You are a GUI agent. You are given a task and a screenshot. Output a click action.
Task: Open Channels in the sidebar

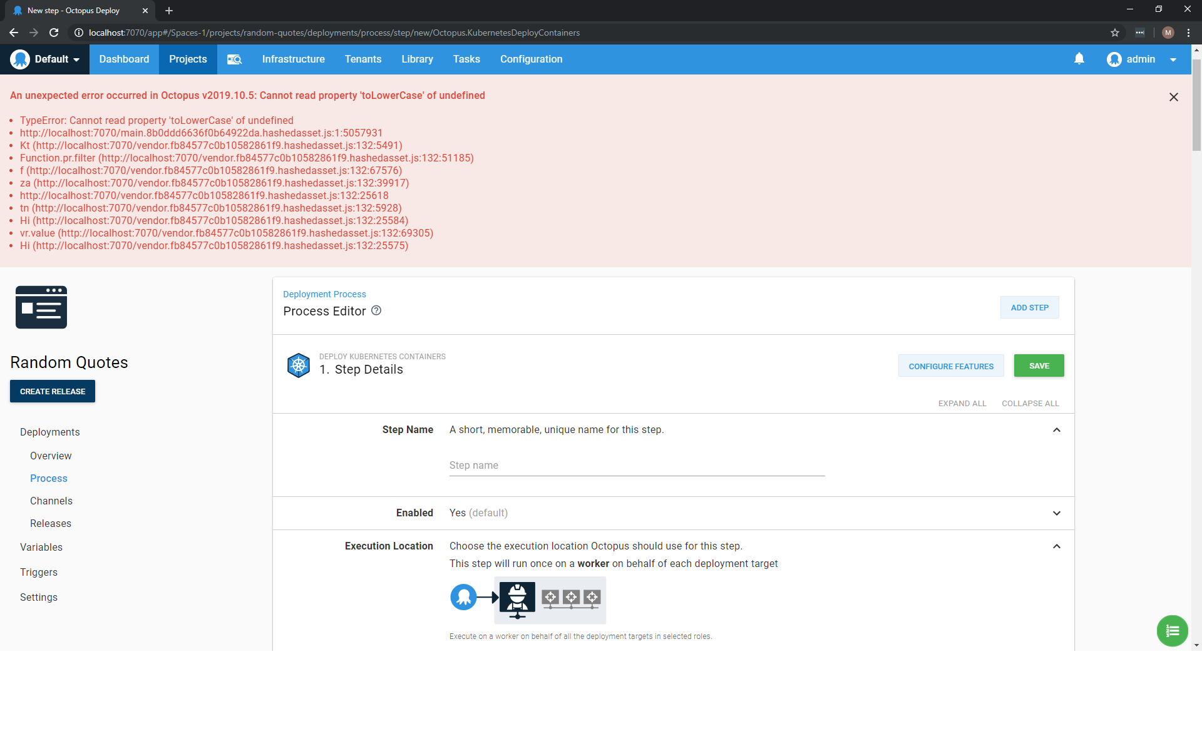51,501
